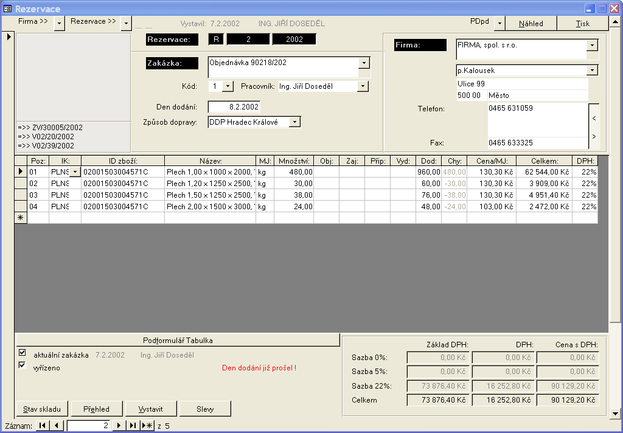This screenshot has width=623, height=433.
Task: Click the Náhled preview button
Action: (531, 23)
